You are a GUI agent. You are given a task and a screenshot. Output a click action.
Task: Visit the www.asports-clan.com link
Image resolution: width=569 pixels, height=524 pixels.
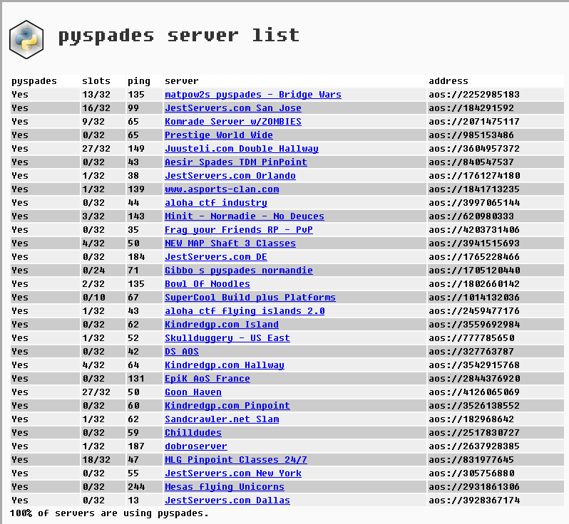click(x=221, y=189)
